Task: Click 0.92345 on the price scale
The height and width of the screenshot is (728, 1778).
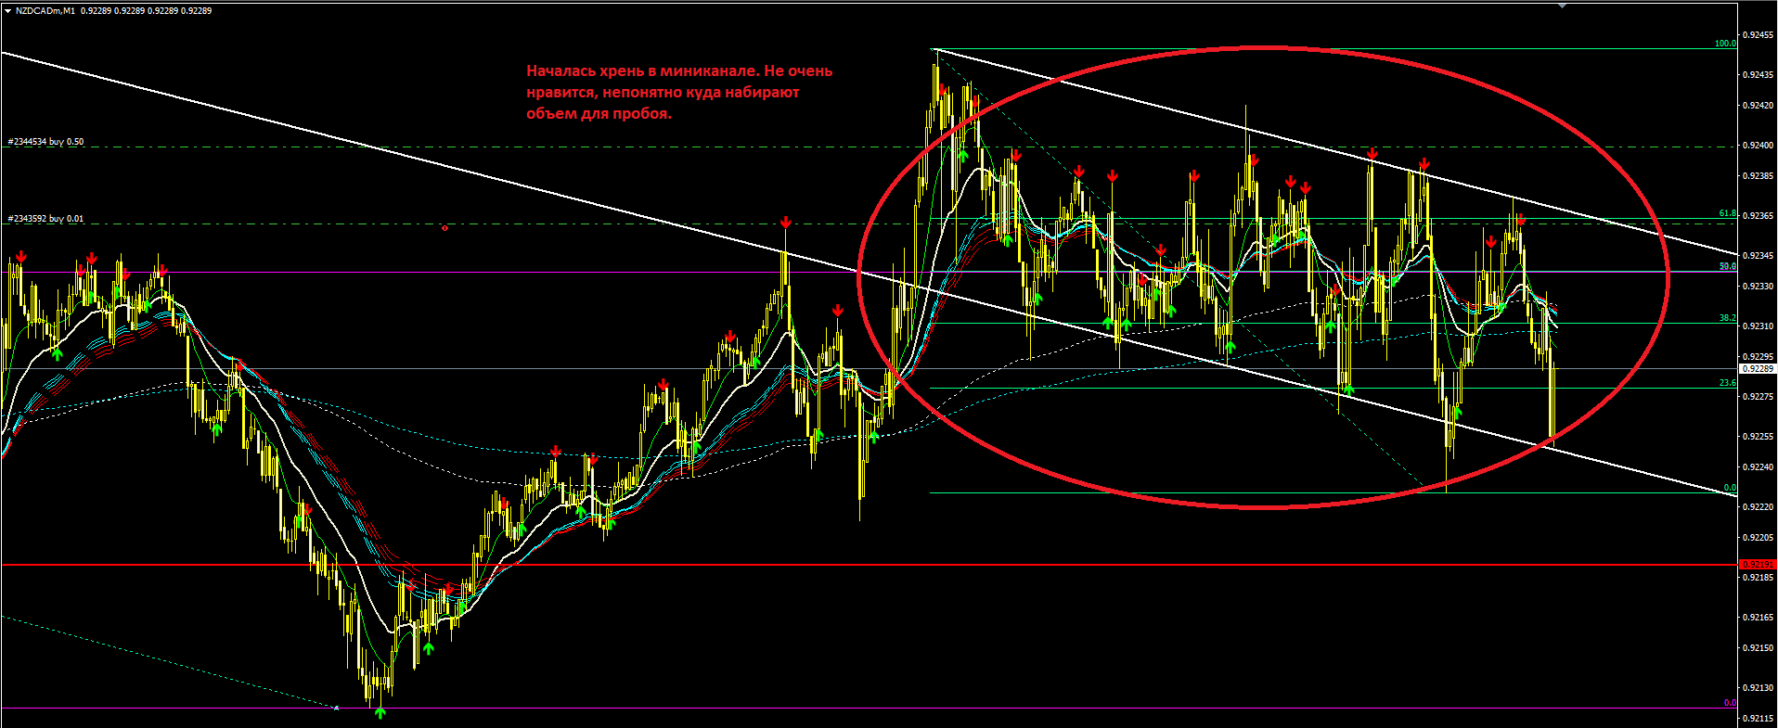Action: pyautogui.click(x=1759, y=256)
